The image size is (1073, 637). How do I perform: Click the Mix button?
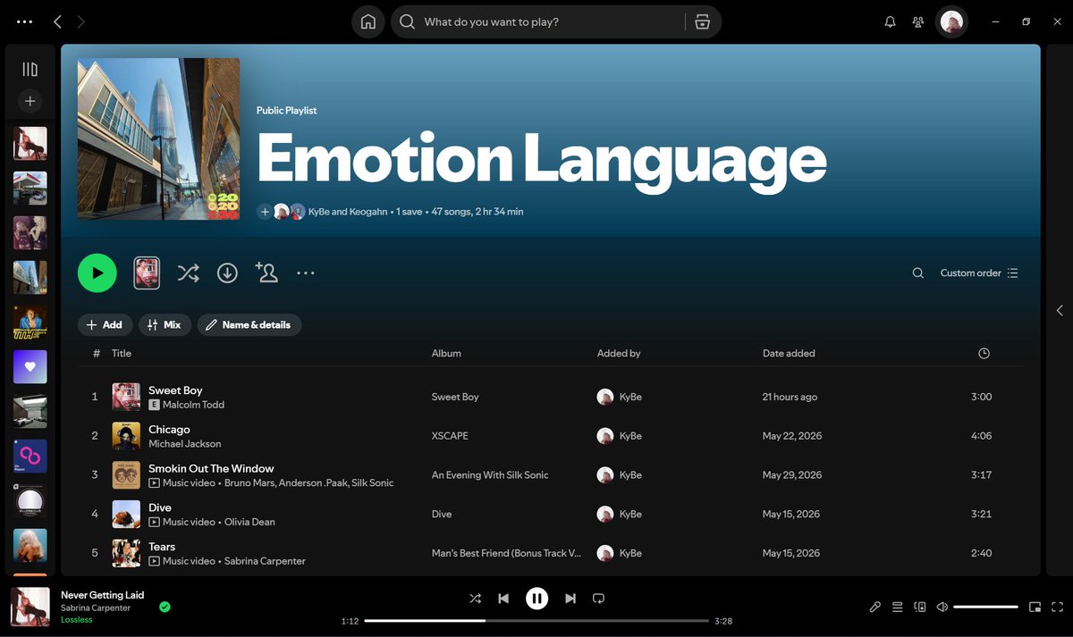[165, 325]
